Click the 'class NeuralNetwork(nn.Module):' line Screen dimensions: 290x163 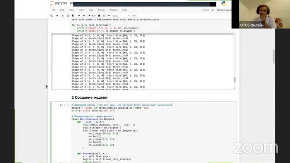(93, 119)
